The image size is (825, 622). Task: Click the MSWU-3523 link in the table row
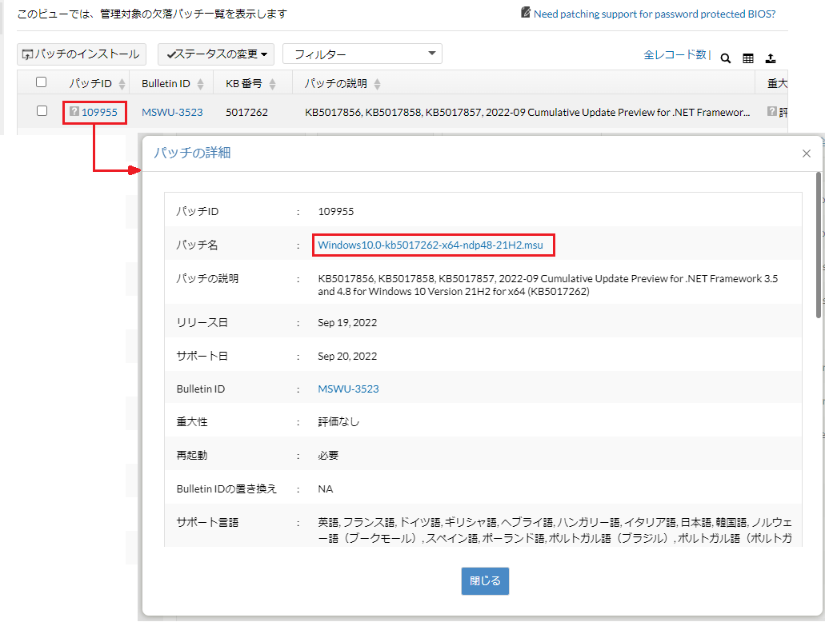tap(172, 113)
